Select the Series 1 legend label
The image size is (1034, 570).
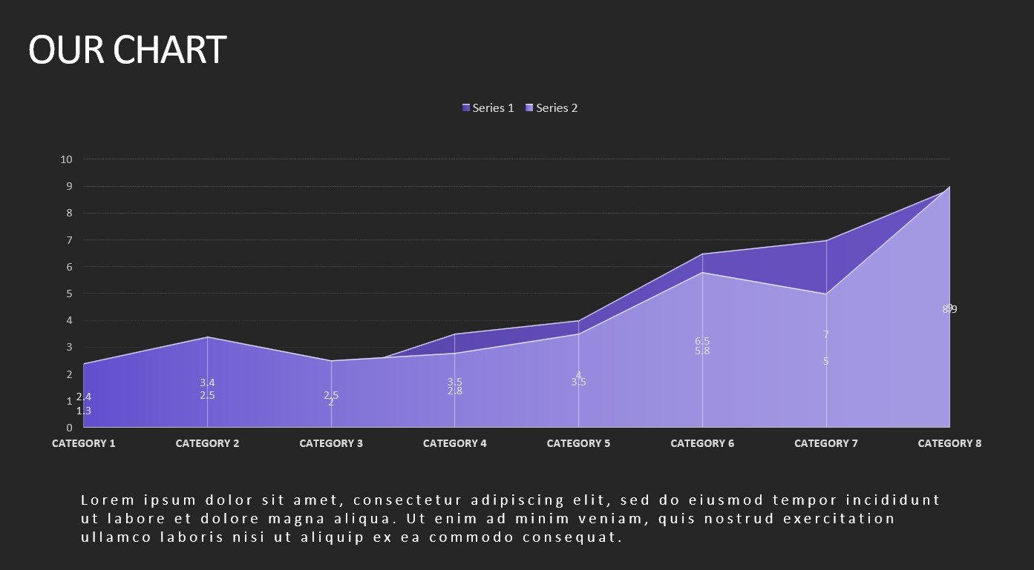493,108
